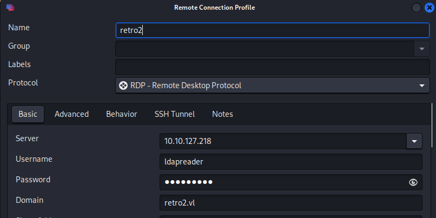Select the Username field containing ldapreader

(290, 162)
